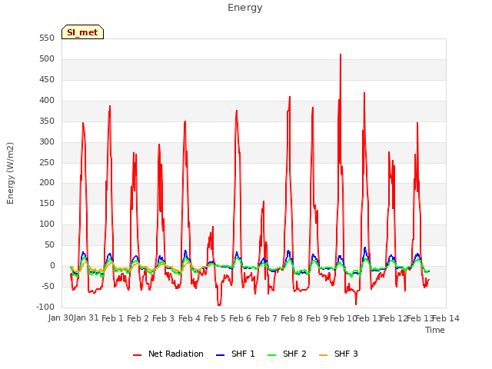Click the green SHF 2 legend swatch
Viewport: 492px width, 369px height.
coord(271,355)
